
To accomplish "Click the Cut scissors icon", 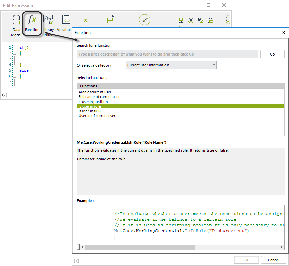I will pyautogui.click(x=191, y=20).
